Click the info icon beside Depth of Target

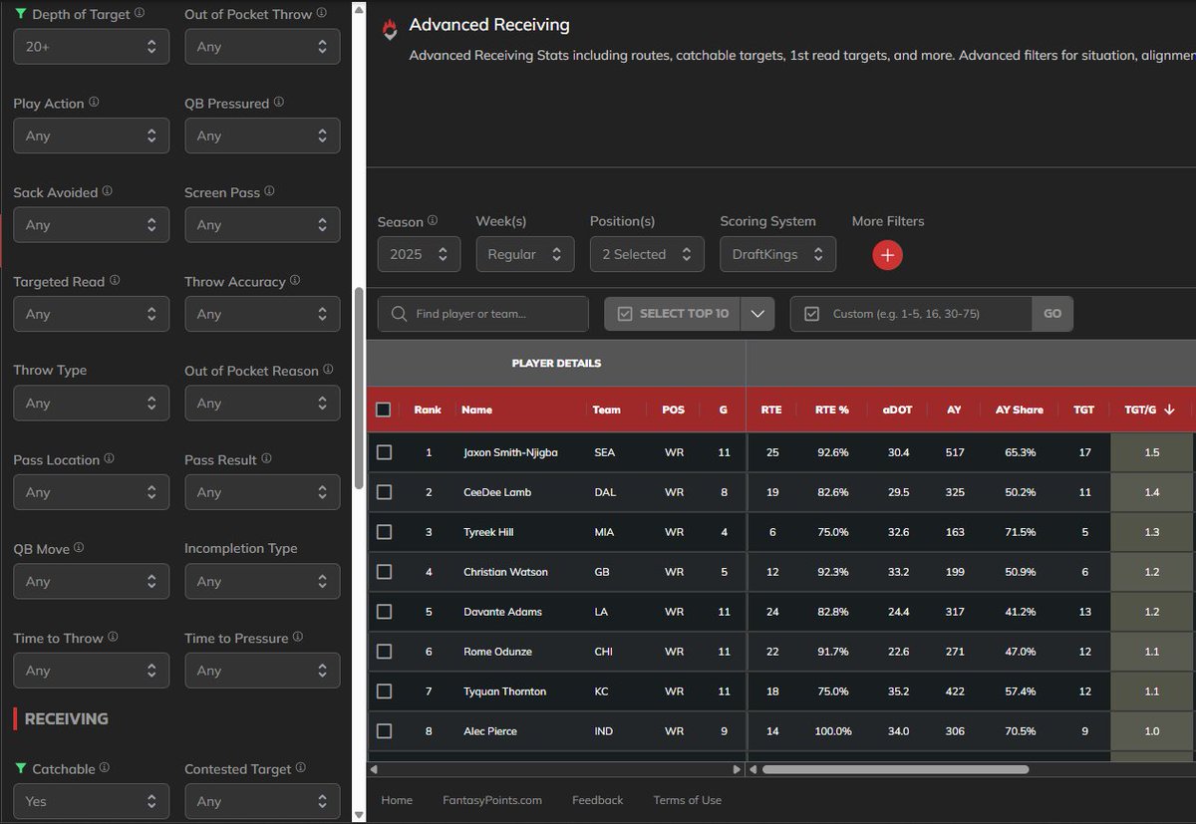139,14
